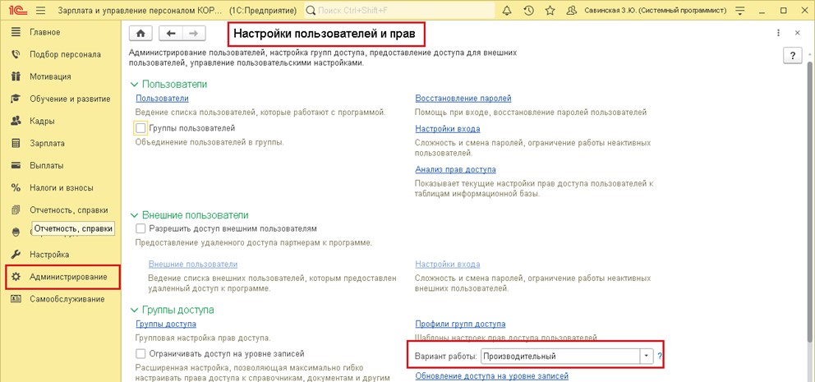The image size is (815, 382).
Task: Open favorites star icon
Action: click(550, 11)
